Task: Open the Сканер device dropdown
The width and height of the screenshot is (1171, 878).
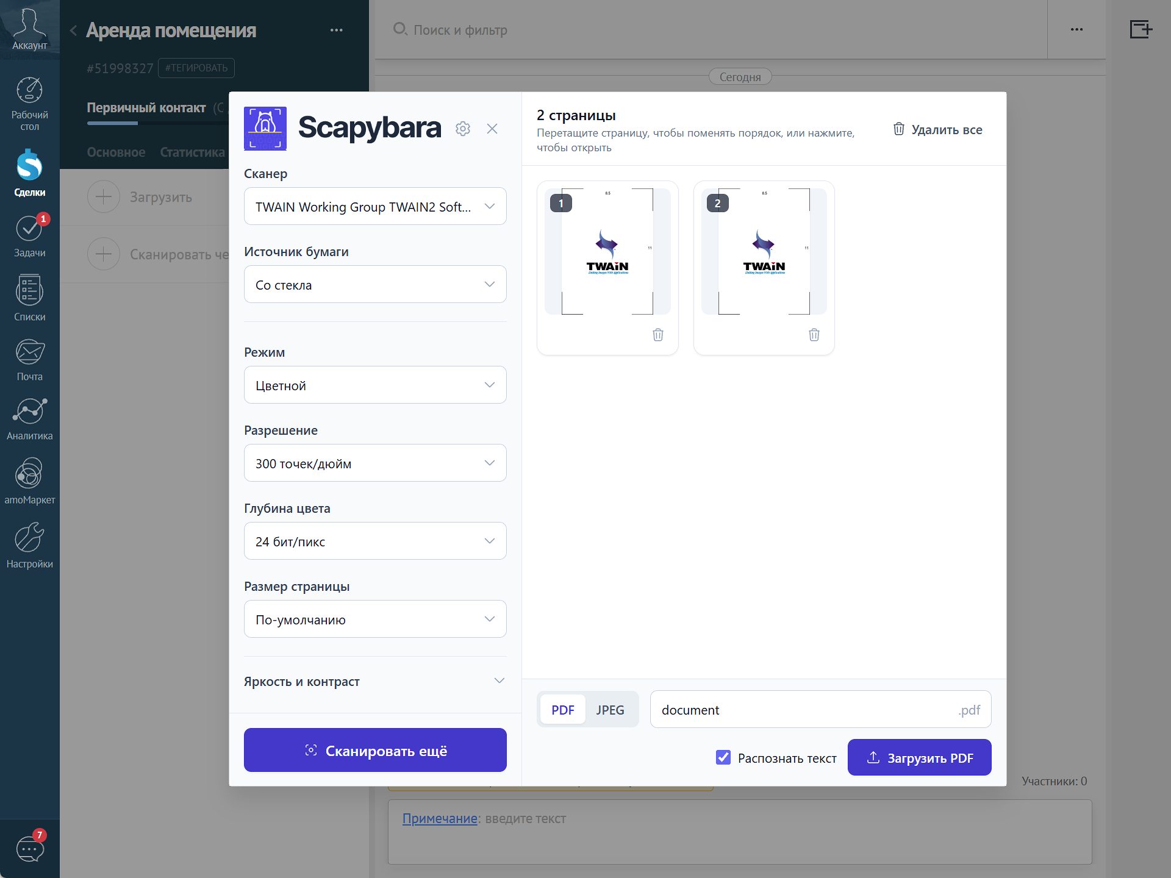Action: tap(375, 207)
